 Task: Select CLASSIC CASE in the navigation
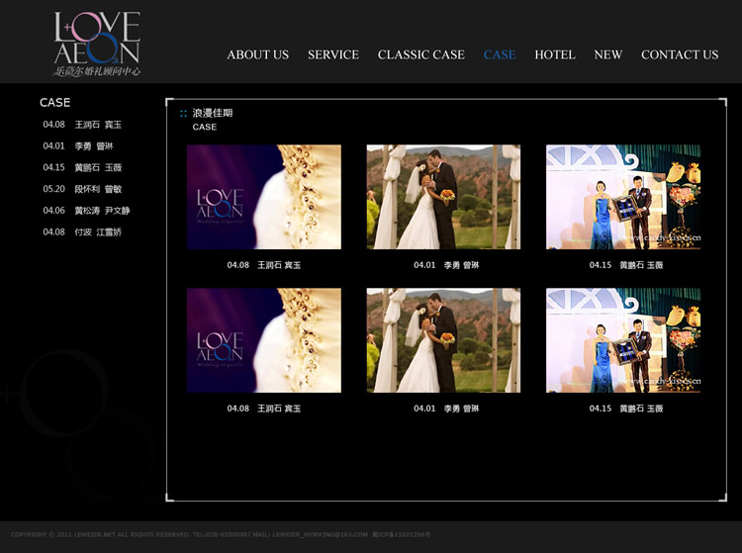(x=420, y=54)
